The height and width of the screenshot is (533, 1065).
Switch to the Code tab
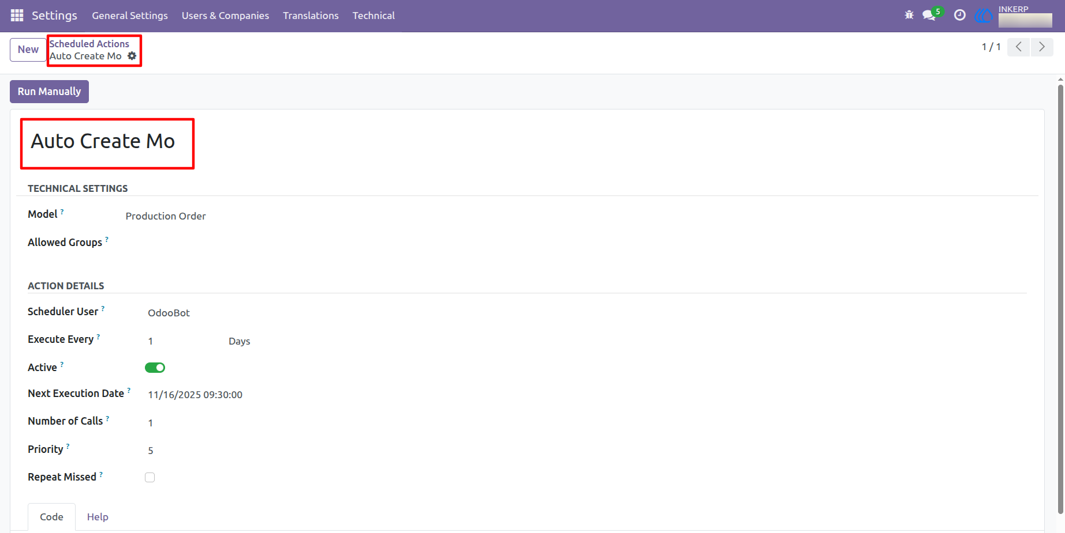pyautogui.click(x=51, y=517)
